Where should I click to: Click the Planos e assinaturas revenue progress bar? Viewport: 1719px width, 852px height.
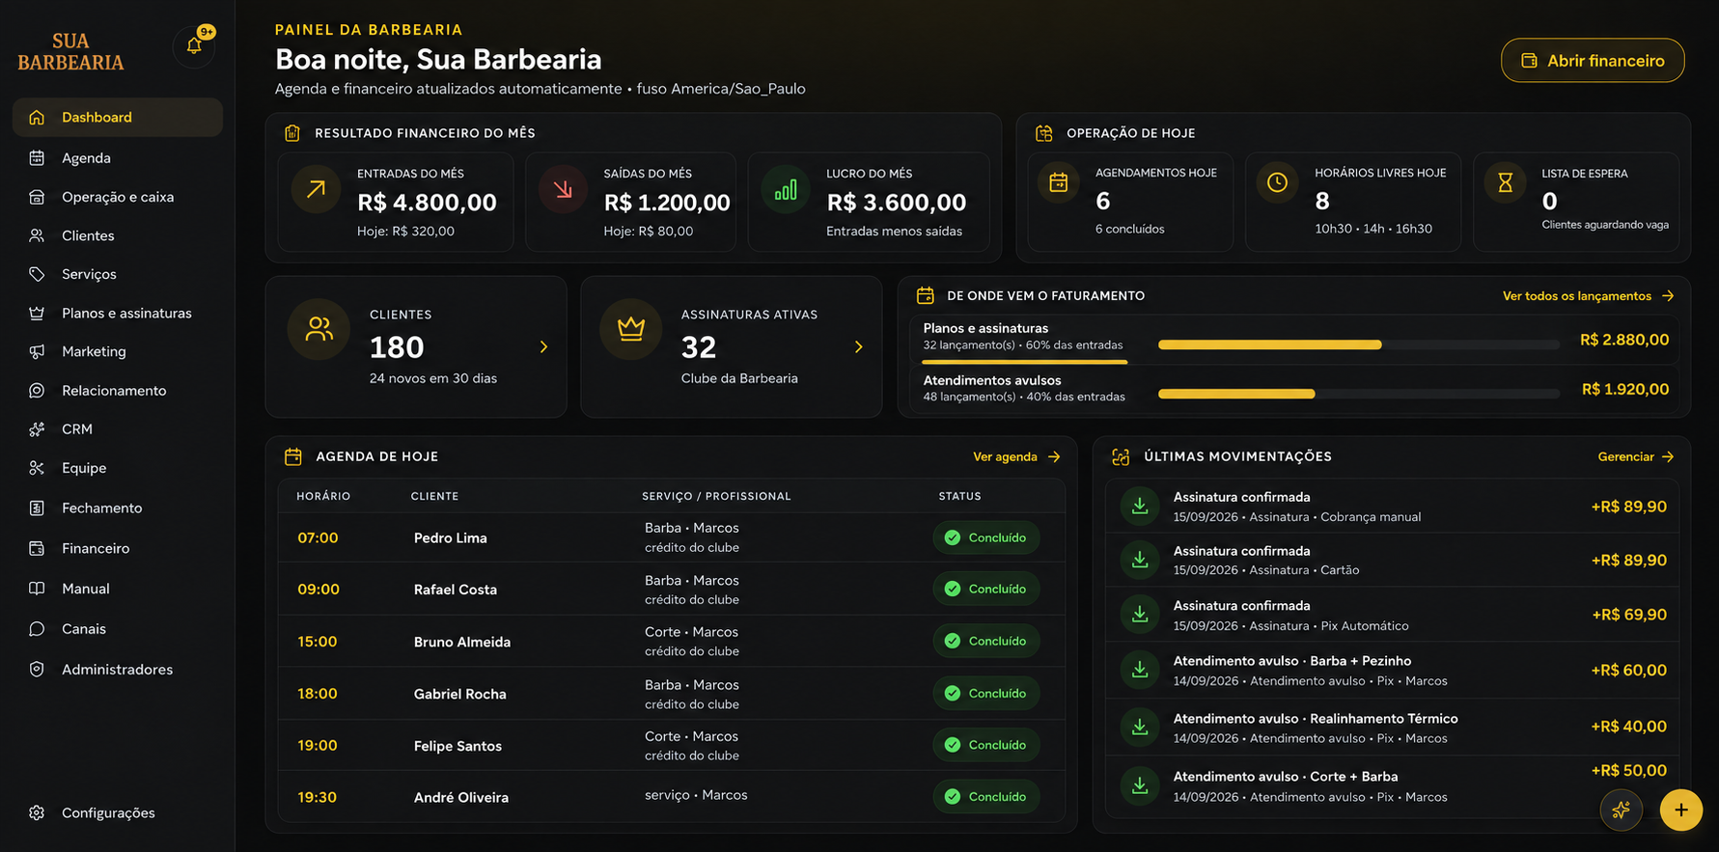(x=1358, y=344)
